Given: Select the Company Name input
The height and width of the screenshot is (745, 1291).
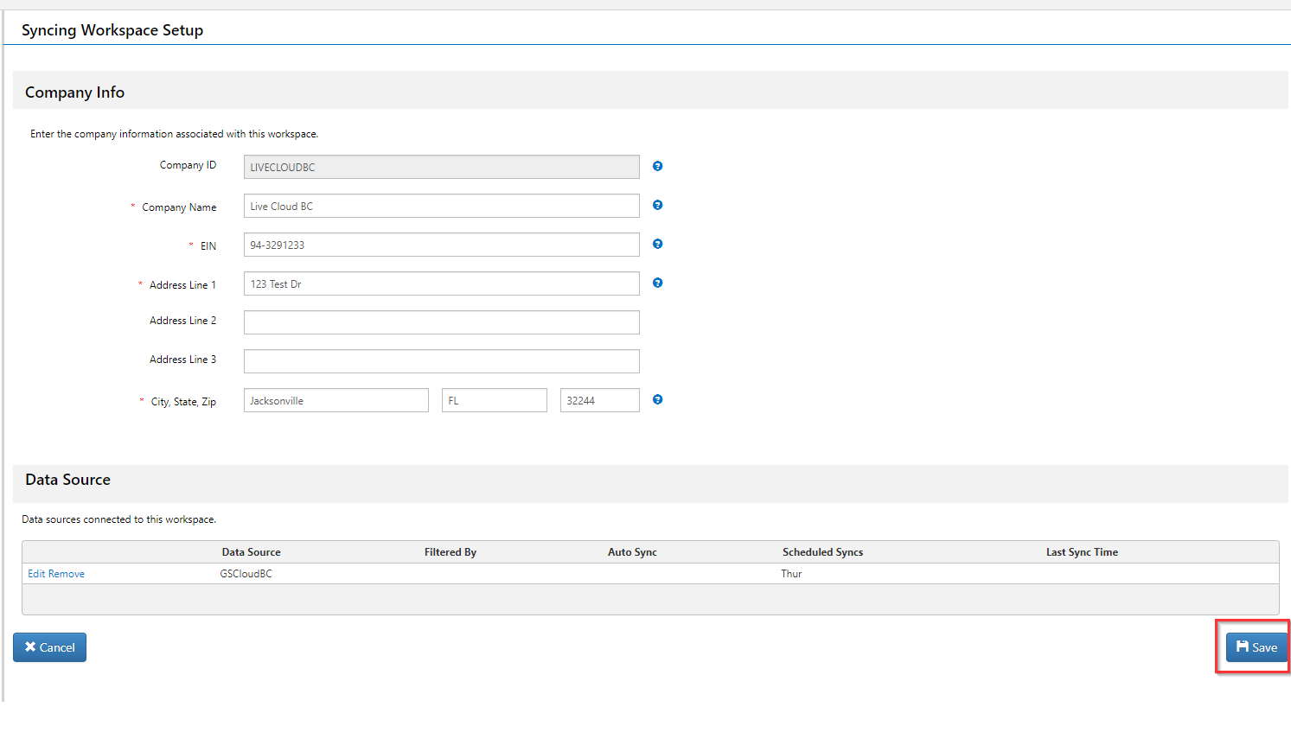Looking at the screenshot, I should tap(442, 206).
